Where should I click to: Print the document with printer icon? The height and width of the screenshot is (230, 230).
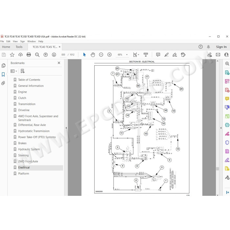pyautogui.click(x=29, y=55)
